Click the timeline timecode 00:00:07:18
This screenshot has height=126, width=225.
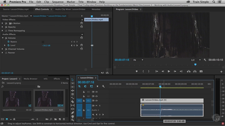[86, 82]
